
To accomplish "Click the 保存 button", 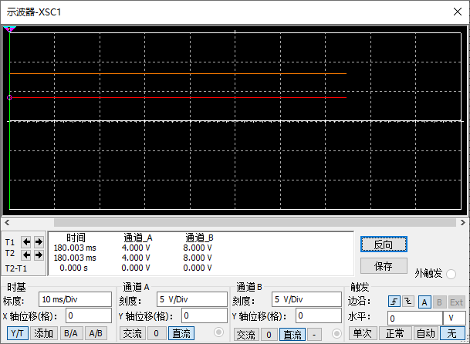I will pyautogui.click(x=384, y=266).
